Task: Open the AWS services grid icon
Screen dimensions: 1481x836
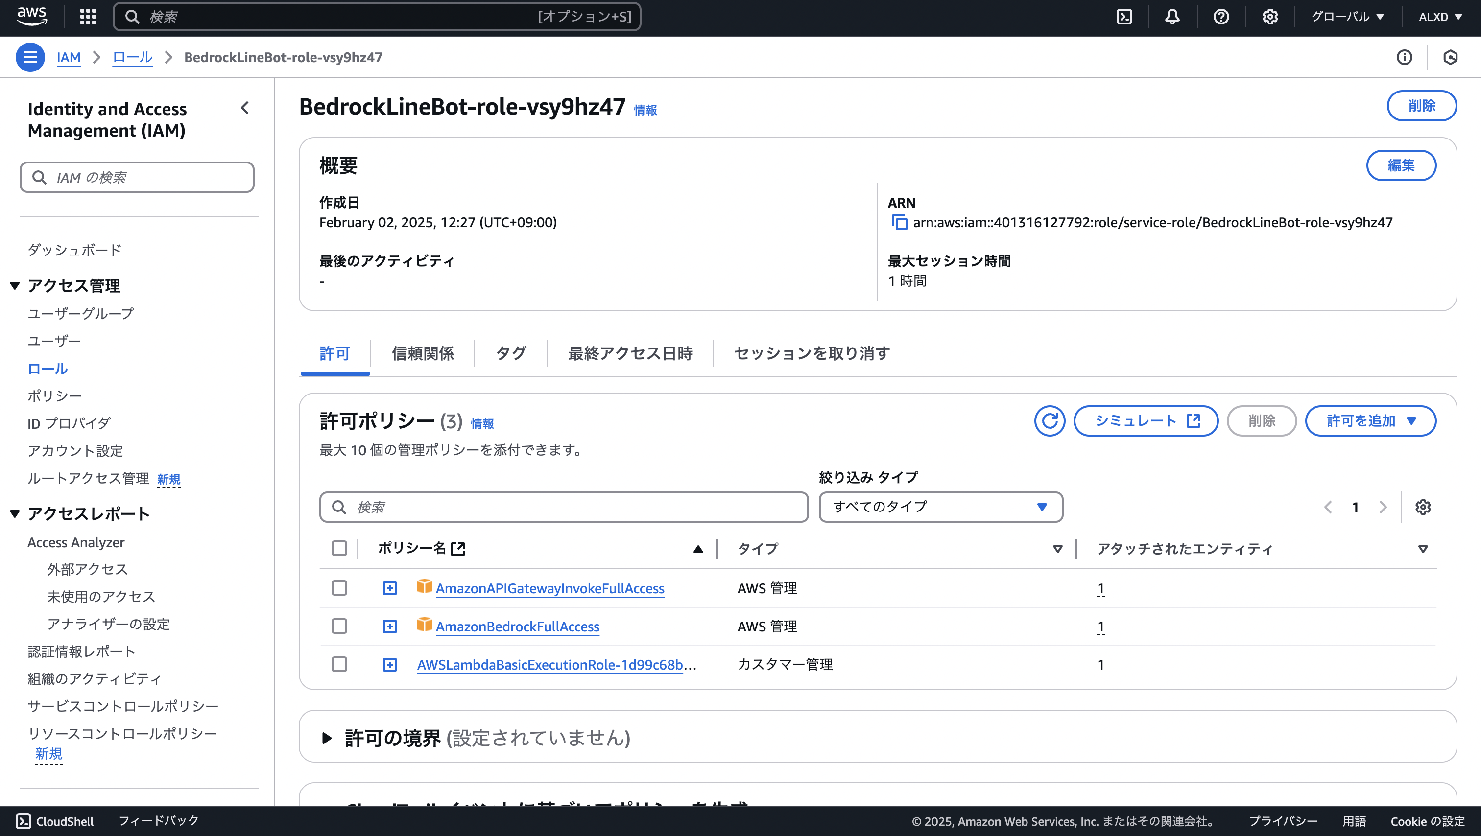Action: pos(87,16)
